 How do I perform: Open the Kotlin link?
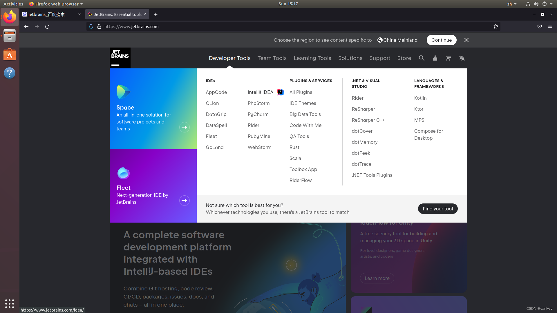click(420, 98)
